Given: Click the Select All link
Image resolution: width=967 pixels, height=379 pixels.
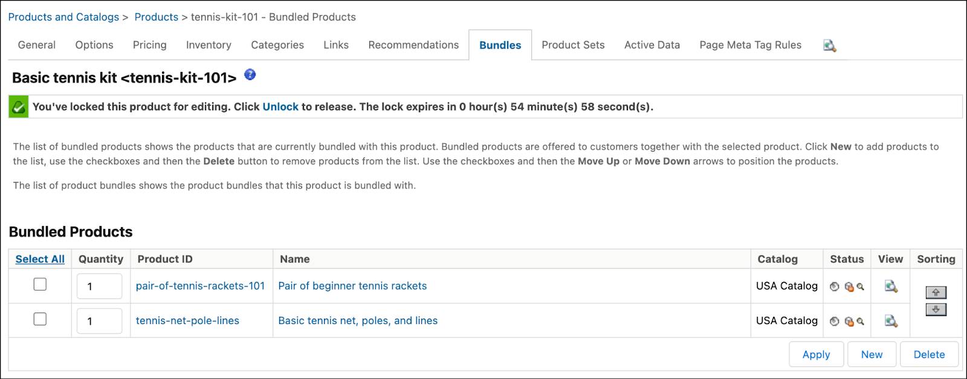Looking at the screenshot, I should pyautogui.click(x=40, y=259).
